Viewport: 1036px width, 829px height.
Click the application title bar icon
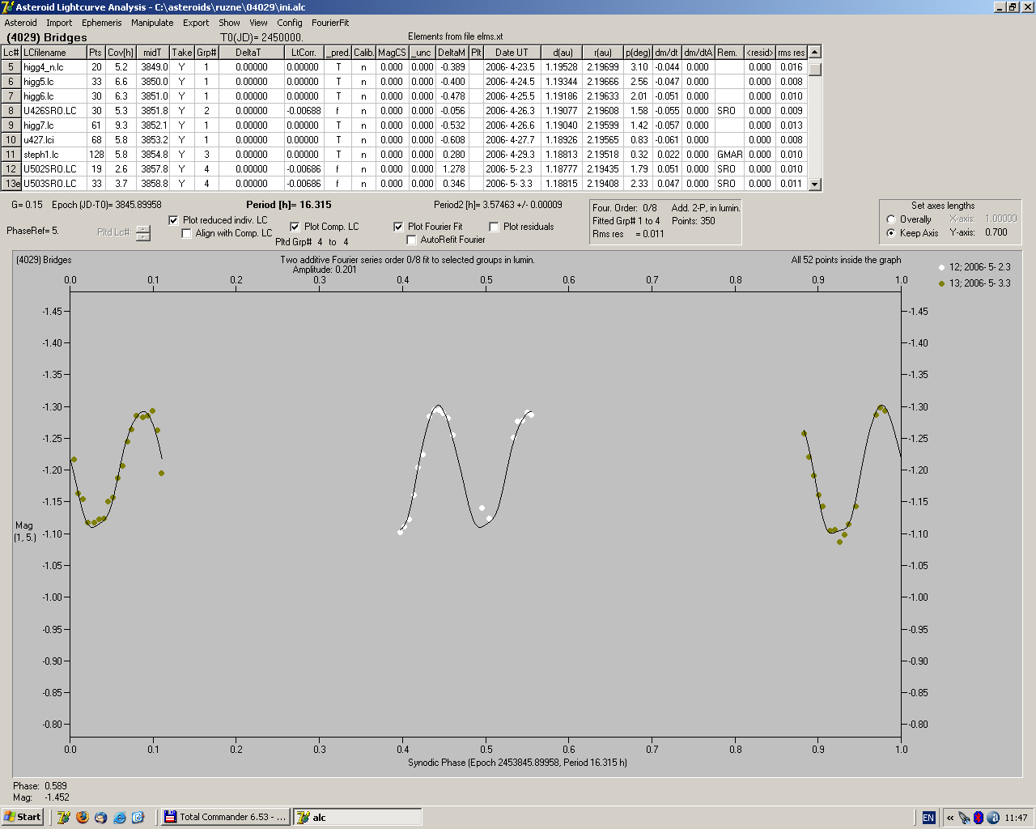[x=8, y=6]
